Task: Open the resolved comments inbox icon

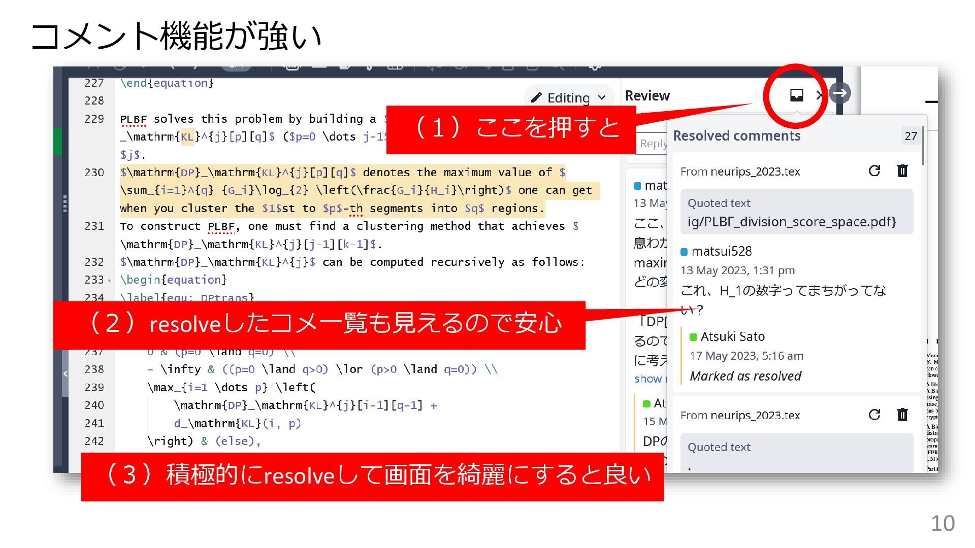Action: coord(796,95)
